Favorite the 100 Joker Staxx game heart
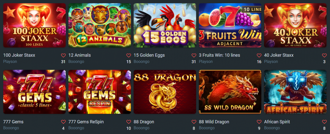Screen dimensions: 330x134 [x=63, y=55]
